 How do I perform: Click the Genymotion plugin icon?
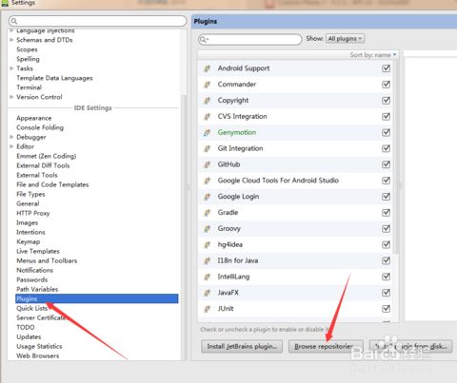208,132
